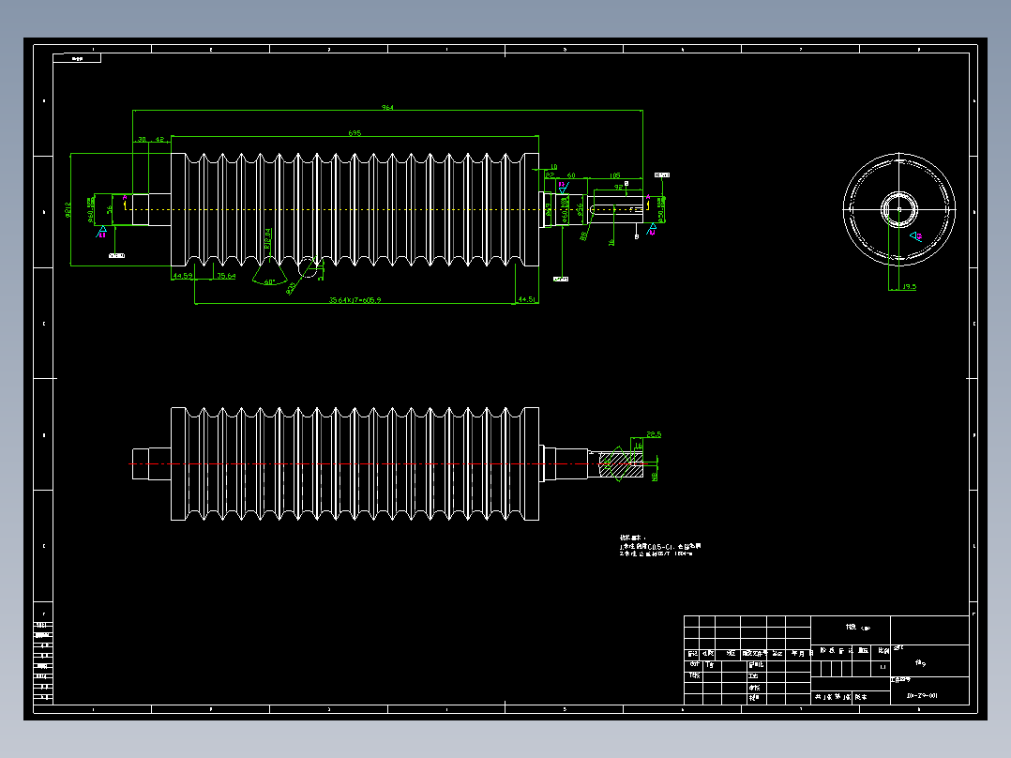Select the 22.5 dimension on section view
The image size is (1011, 758).
654,434
